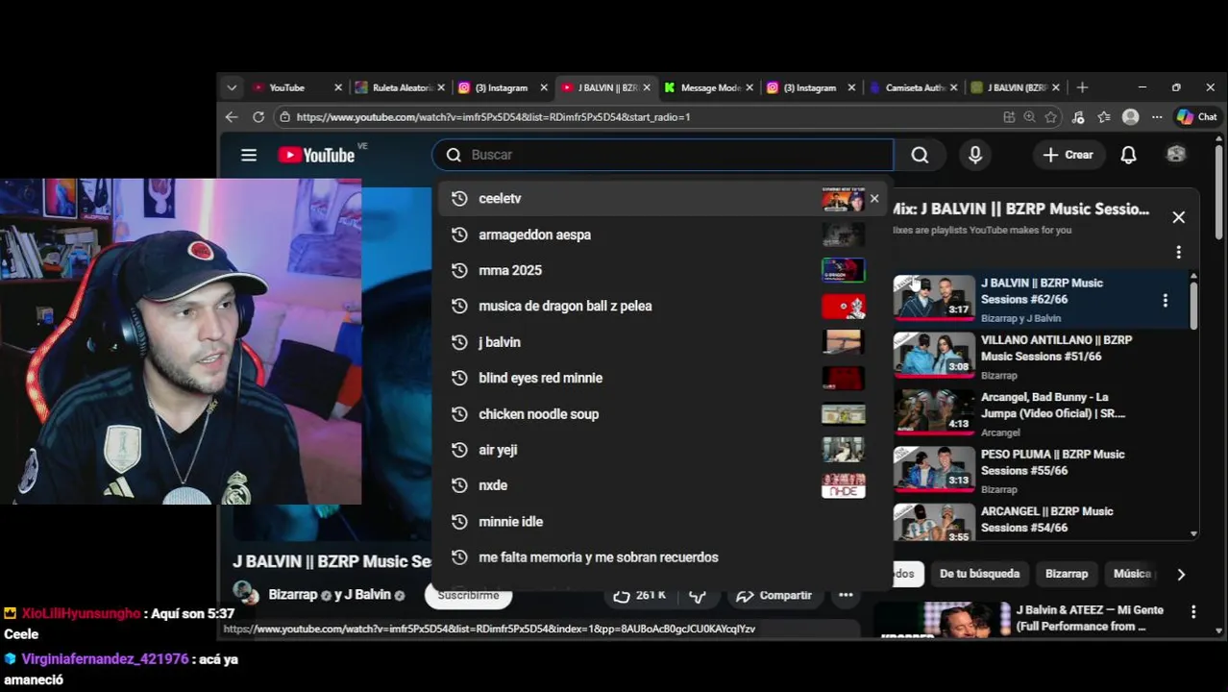Go to the YouTube home logo

[x=316, y=155]
